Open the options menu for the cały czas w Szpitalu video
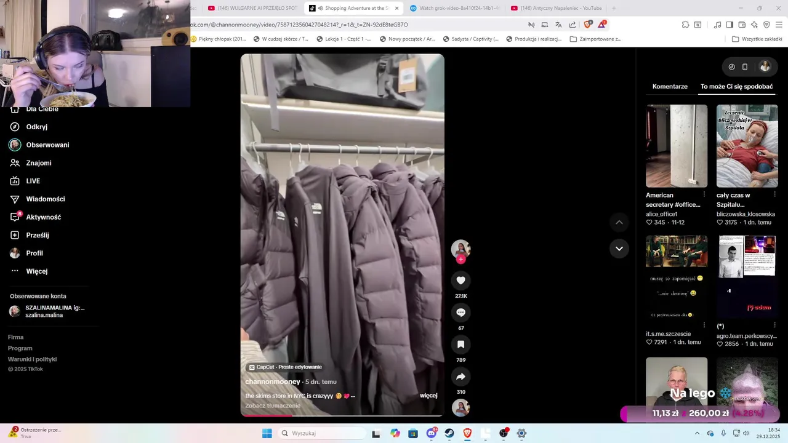The height and width of the screenshot is (443, 788). (x=774, y=194)
